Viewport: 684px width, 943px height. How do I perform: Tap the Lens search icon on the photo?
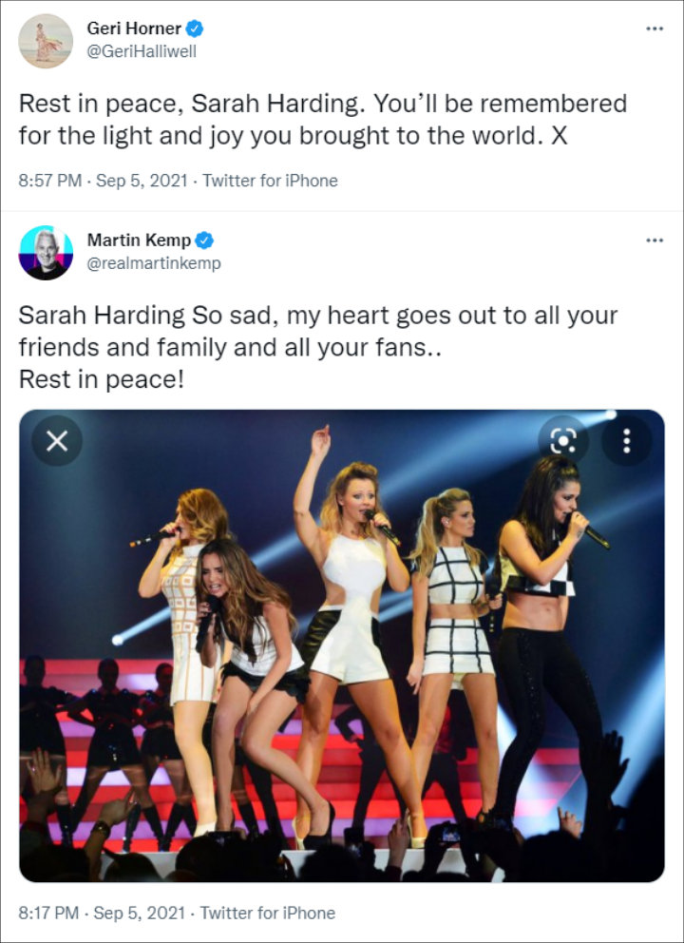(563, 441)
